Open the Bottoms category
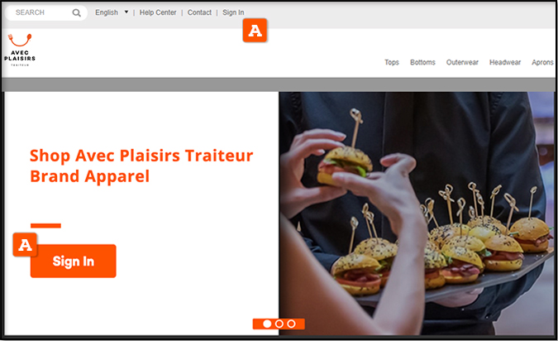This screenshot has width=558, height=341. [422, 62]
